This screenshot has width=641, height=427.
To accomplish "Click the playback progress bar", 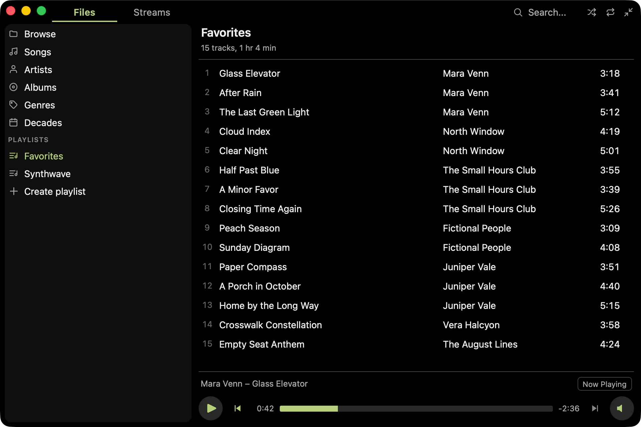I will (x=416, y=409).
